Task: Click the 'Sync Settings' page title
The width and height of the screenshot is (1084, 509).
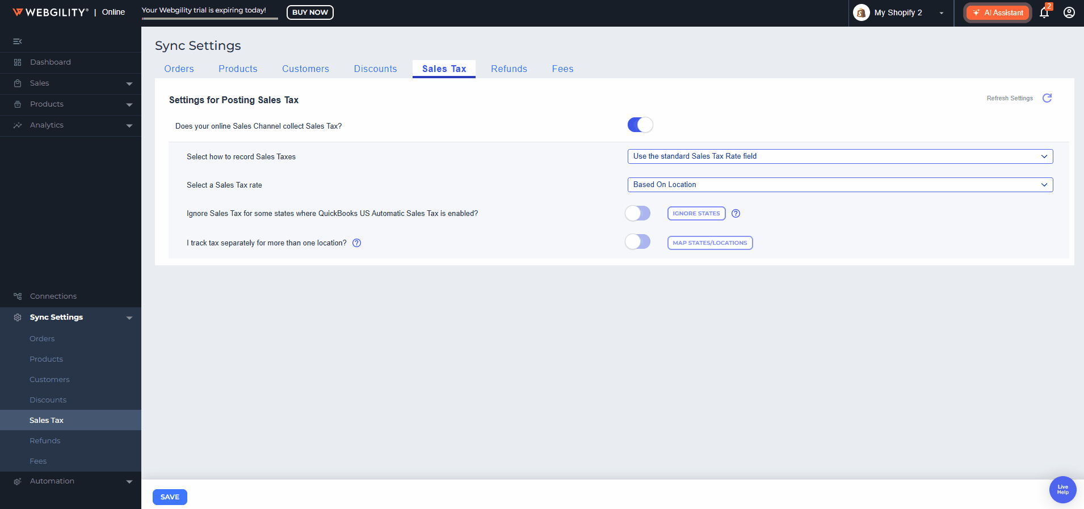Action: tap(198, 45)
